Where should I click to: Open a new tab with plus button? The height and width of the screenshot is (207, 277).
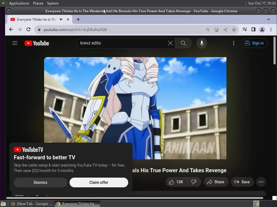(78, 19)
